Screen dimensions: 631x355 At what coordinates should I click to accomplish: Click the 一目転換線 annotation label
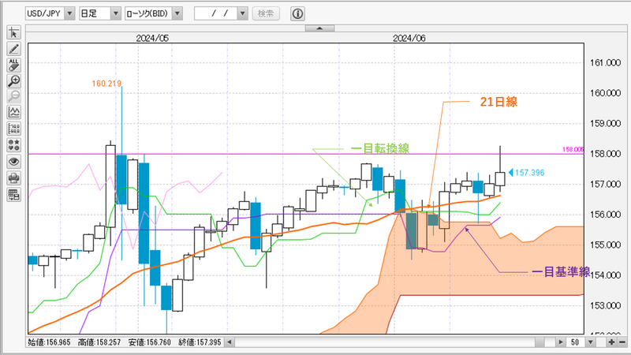pyautogui.click(x=380, y=148)
